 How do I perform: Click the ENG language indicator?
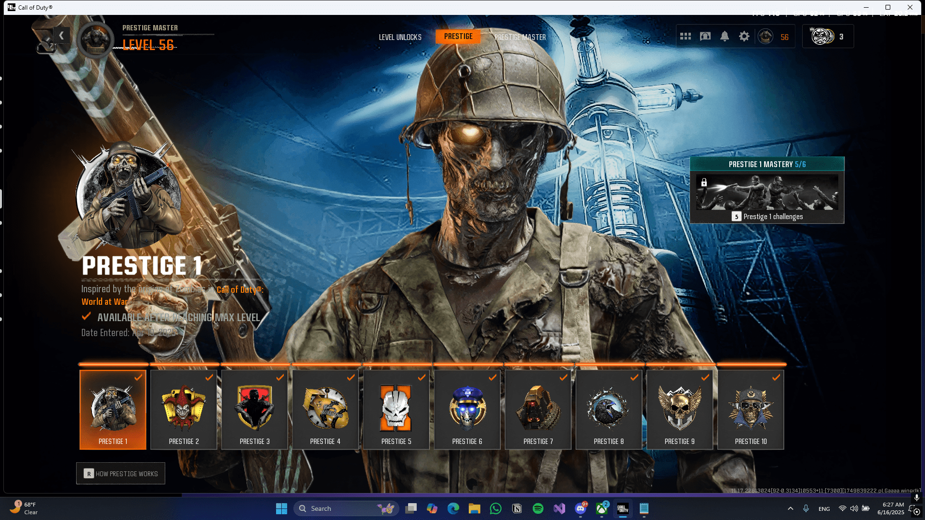click(x=824, y=509)
